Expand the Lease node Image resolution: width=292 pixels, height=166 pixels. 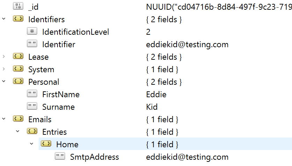[x=4, y=56]
